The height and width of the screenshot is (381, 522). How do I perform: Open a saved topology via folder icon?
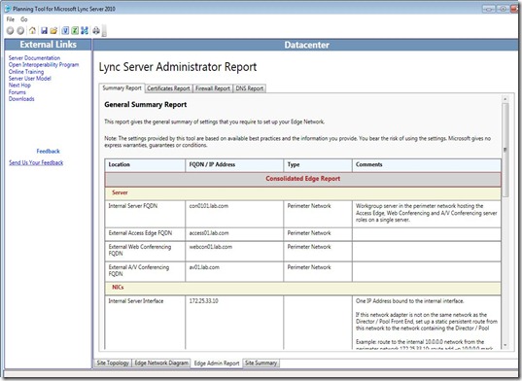coord(53,30)
